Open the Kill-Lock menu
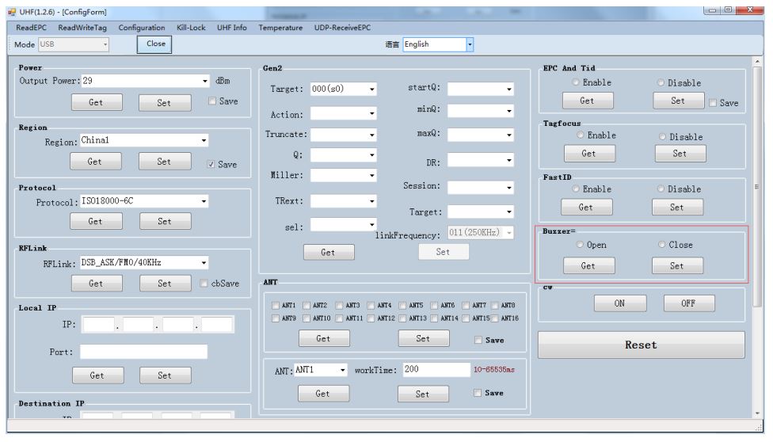This screenshot has width=773, height=442. 190,28
